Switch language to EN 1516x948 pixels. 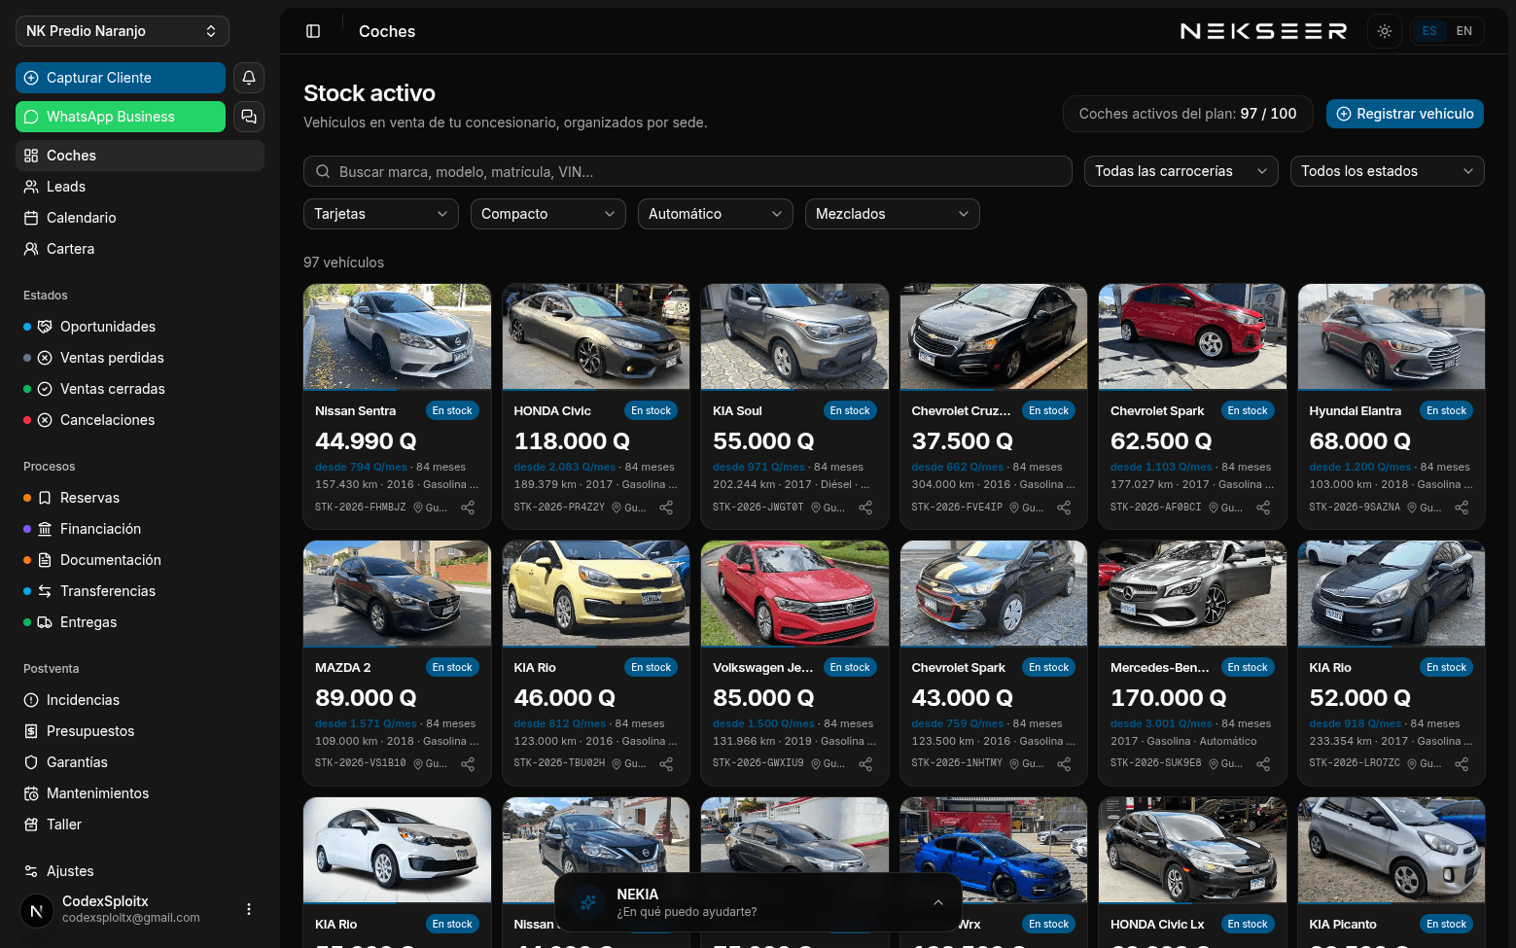click(x=1464, y=31)
